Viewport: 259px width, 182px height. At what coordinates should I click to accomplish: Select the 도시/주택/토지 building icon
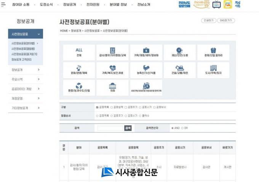click(x=213, y=70)
